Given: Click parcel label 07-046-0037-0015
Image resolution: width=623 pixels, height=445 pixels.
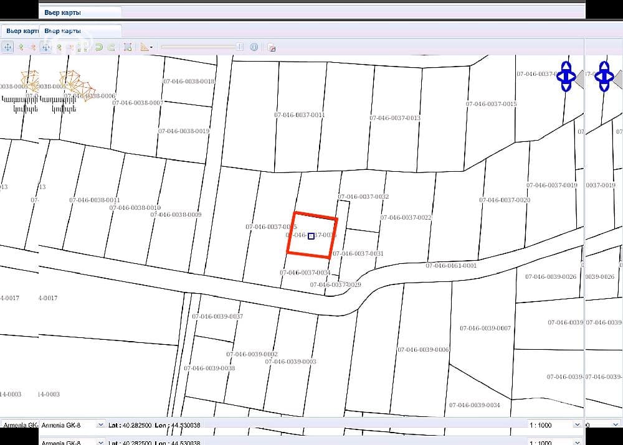Looking at the screenshot, I should [x=492, y=104].
